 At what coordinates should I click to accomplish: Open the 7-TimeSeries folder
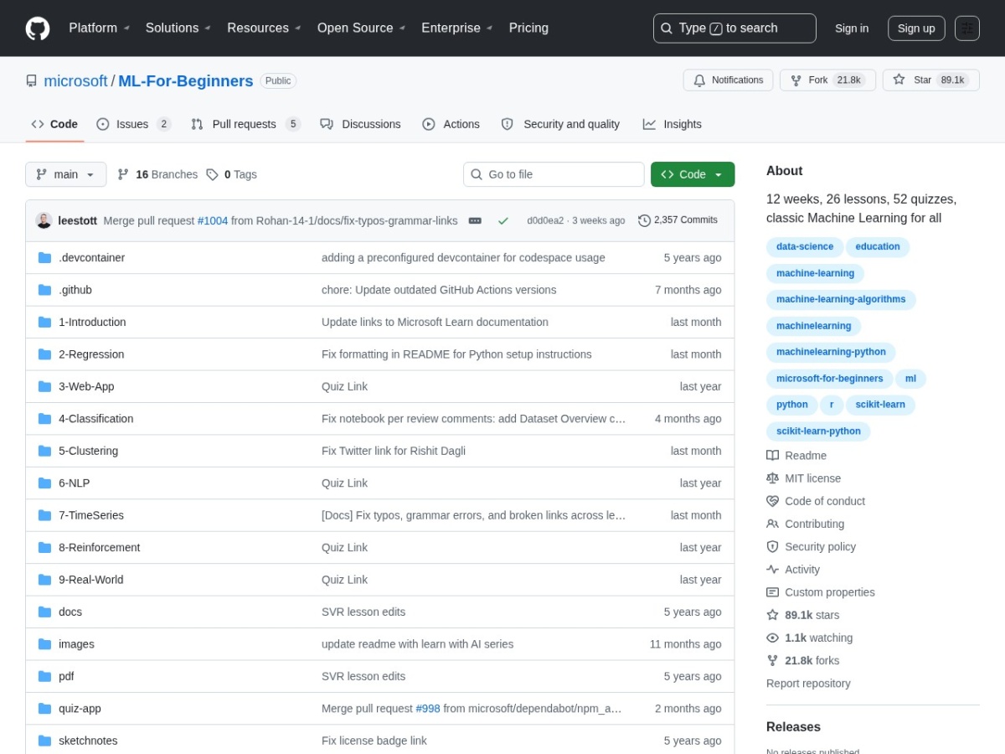click(91, 515)
